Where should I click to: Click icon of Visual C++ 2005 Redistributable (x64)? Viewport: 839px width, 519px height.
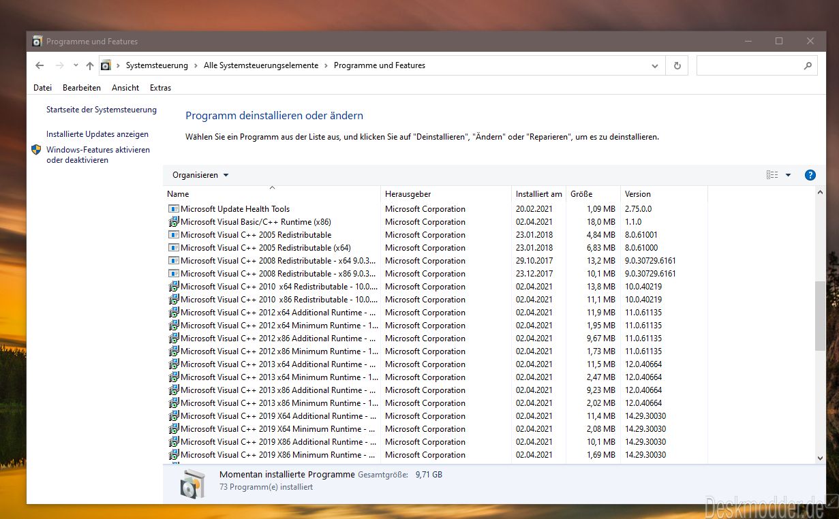pyautogui.click(x=173, y=248)
